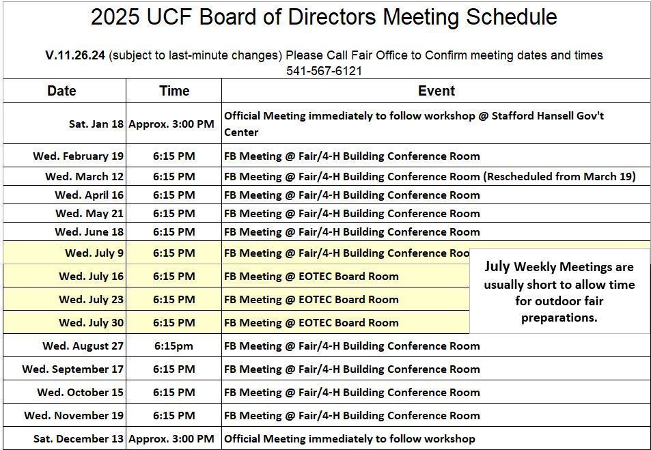Select the Wed. February 19 date cell
The height and width of the screenshot is (450, 651).
(x=79, y=156)
